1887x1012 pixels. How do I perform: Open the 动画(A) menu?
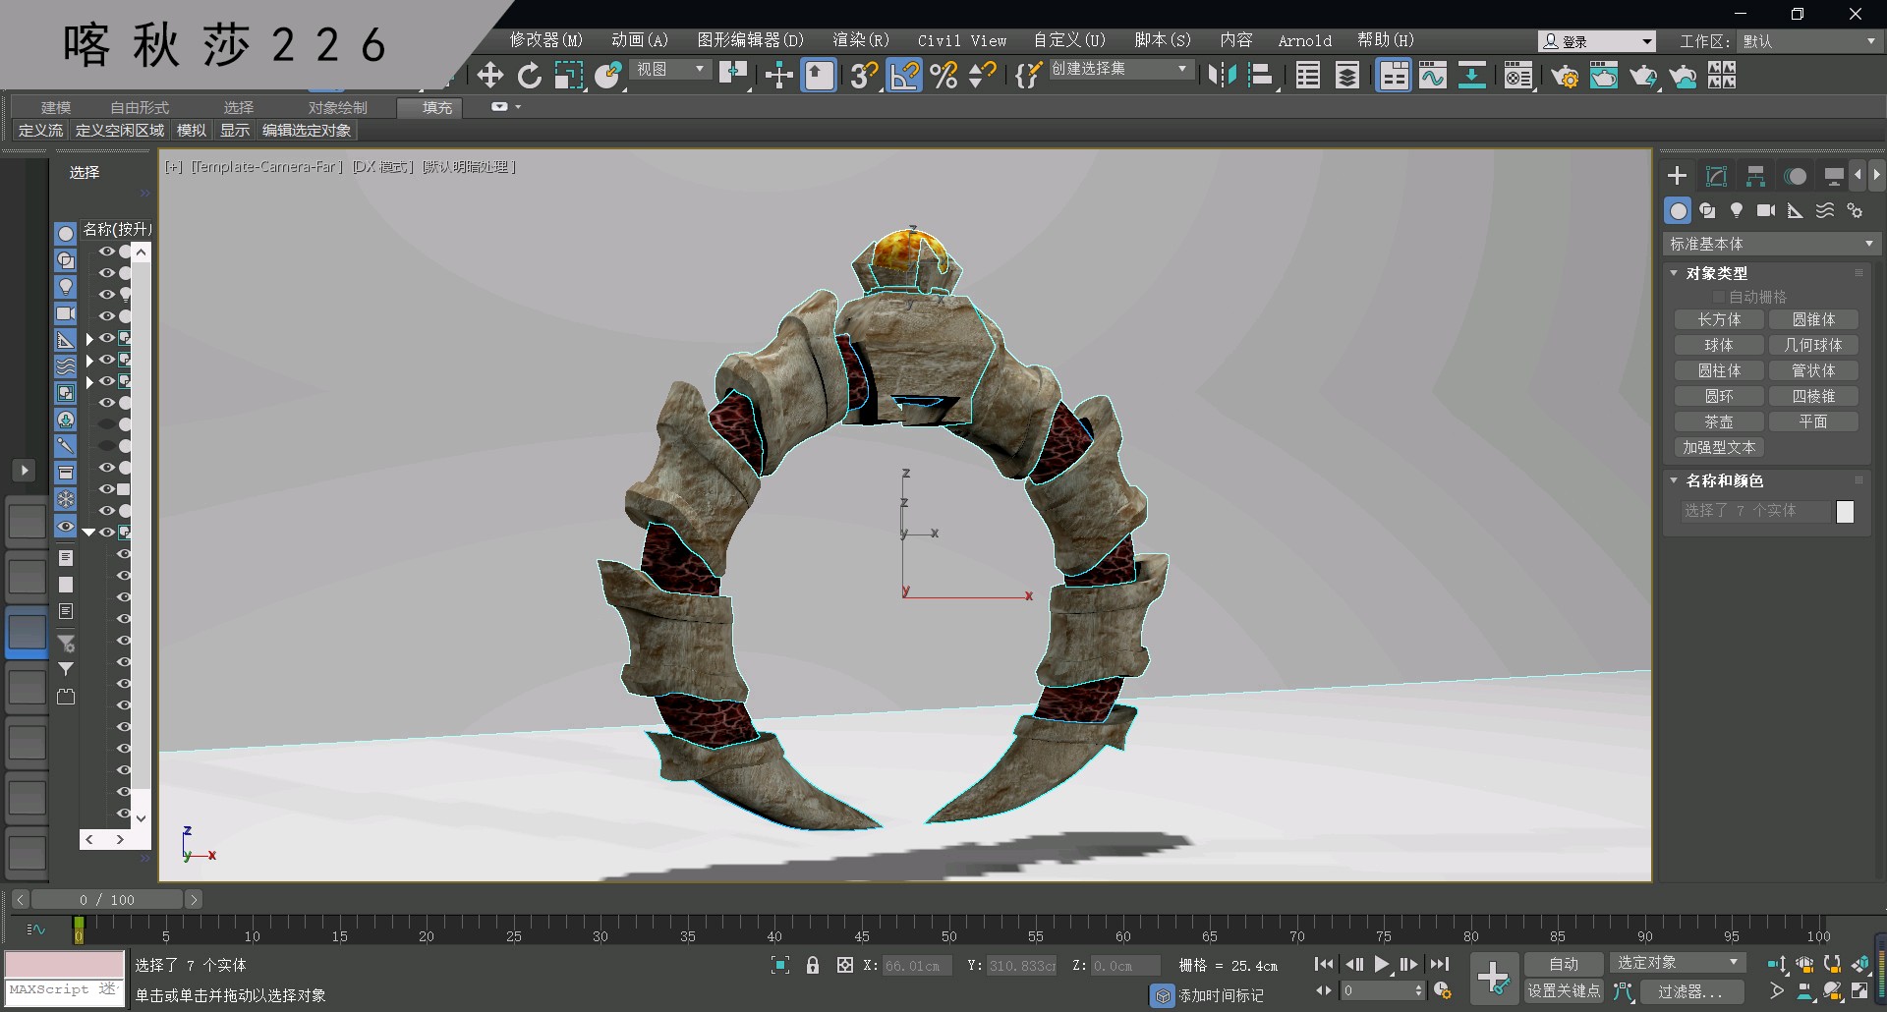(x=640, y=40)
